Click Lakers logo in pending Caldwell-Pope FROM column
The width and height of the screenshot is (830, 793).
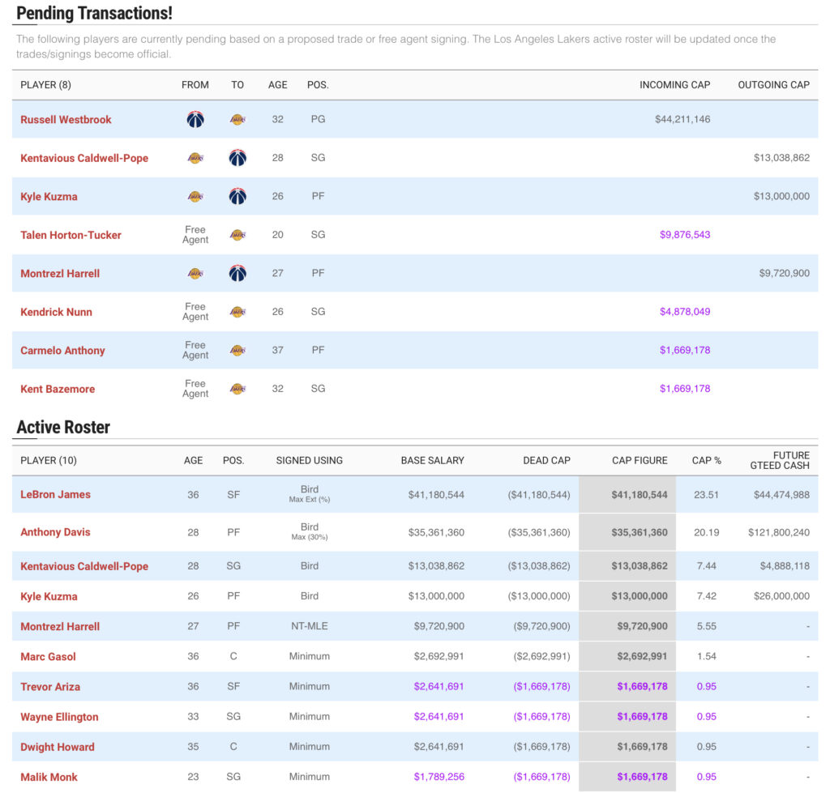coord(195,158)
